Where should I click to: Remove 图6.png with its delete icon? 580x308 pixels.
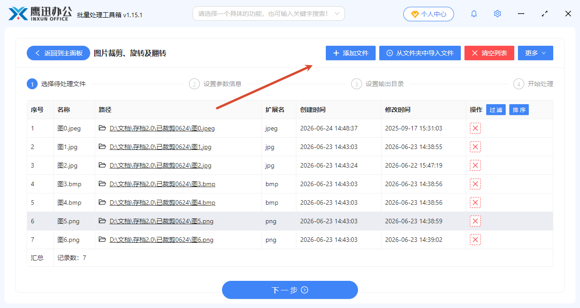coord(475,240)
